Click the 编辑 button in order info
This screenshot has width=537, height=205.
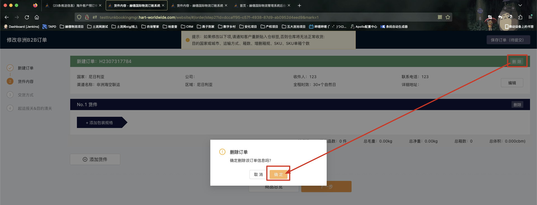[512, 83]
